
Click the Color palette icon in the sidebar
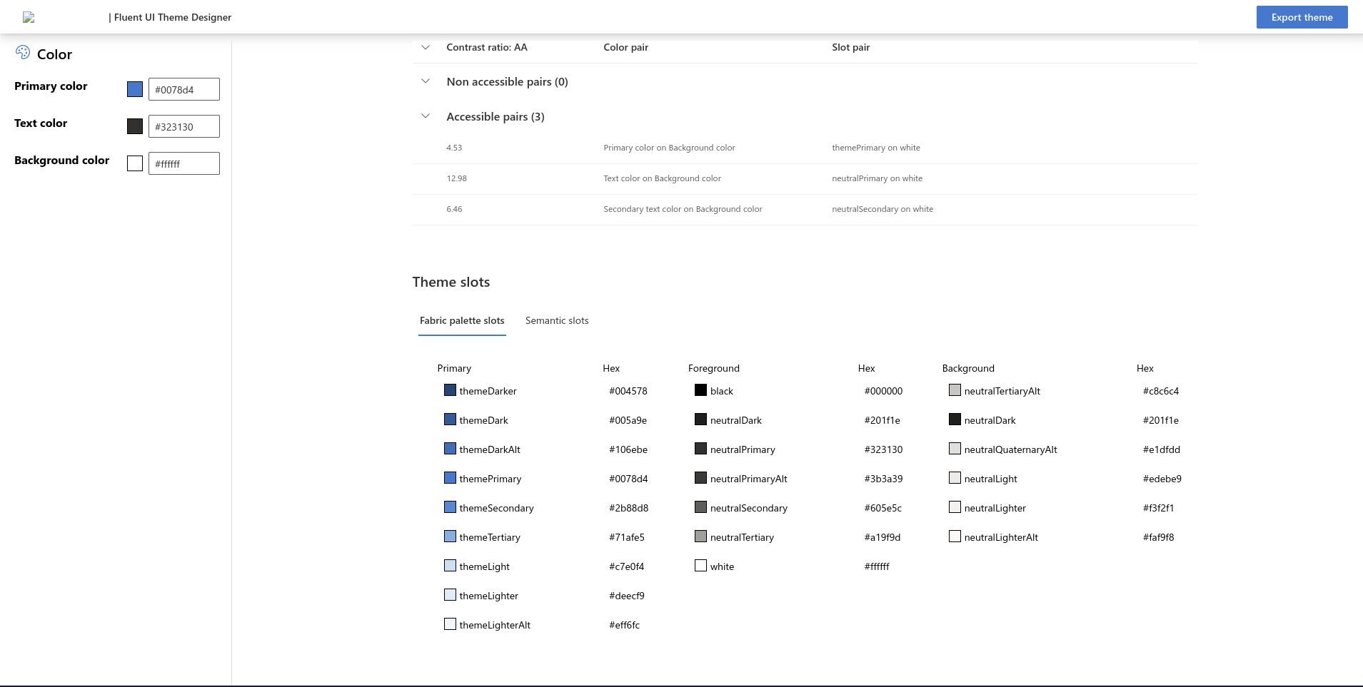pos(24,51)
